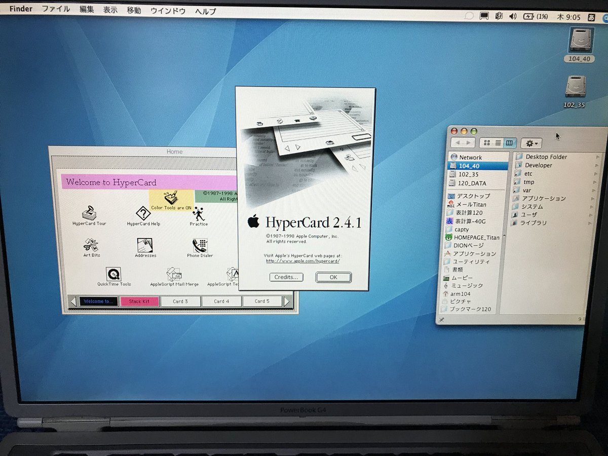
Task: Open the AppleScript Mail Merge icon
Action: 174,274
